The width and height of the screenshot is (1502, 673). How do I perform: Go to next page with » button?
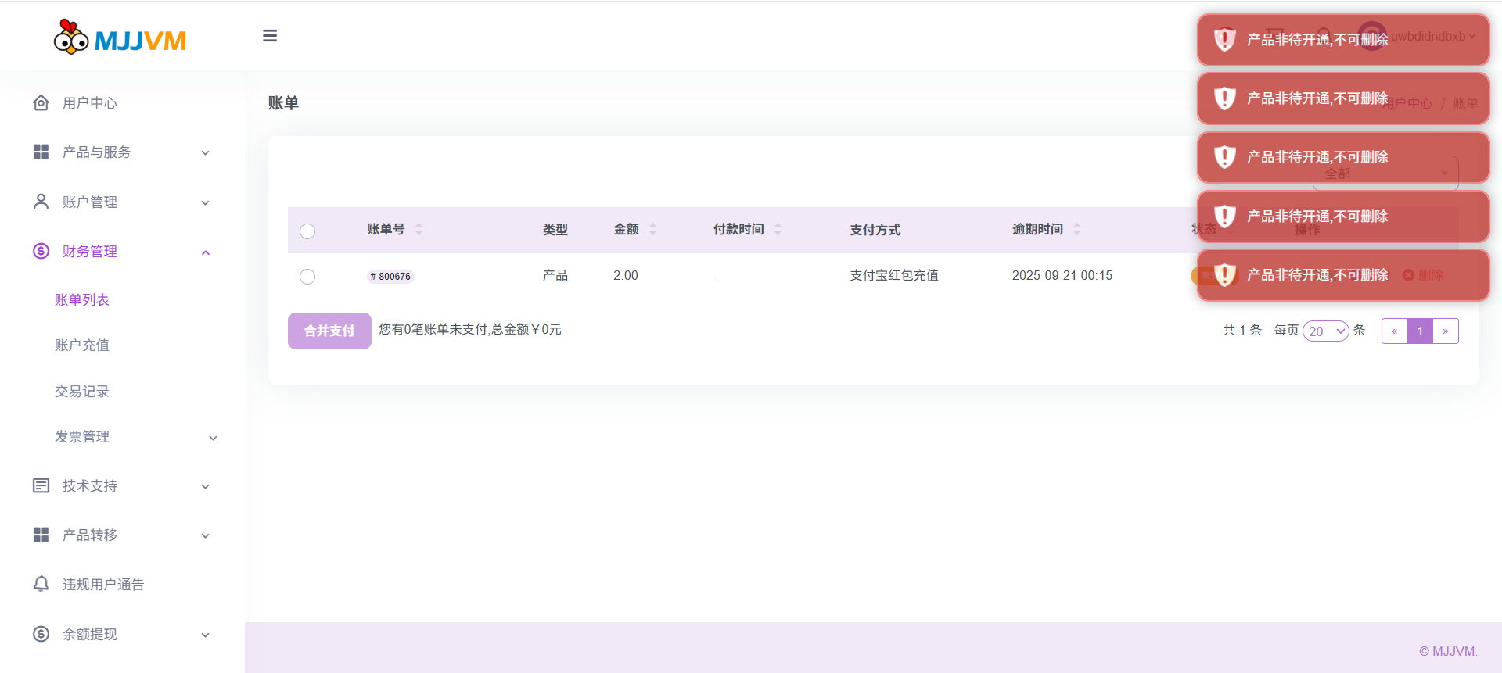(1445, 331)
